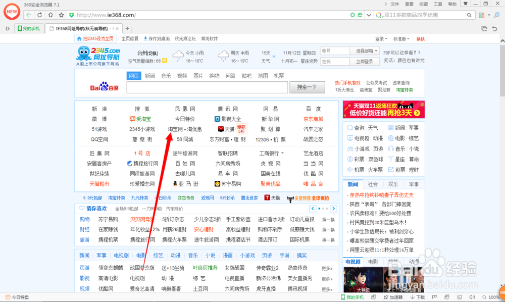
Task: Open 影视大全 link
Action: (x=228, y=119)
